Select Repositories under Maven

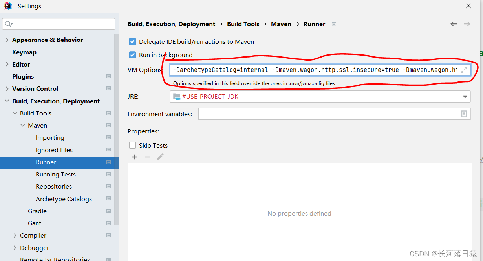(x=54, y=187)
